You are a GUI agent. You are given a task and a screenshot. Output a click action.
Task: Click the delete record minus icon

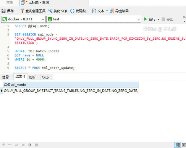pos(10,145)
